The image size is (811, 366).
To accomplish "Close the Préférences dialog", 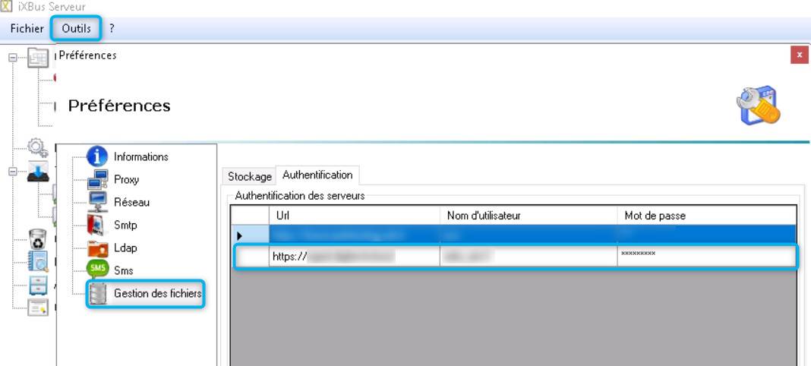I will pos(799,55).
